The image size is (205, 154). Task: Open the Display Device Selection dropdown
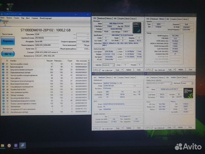click(x=159, y=83)
